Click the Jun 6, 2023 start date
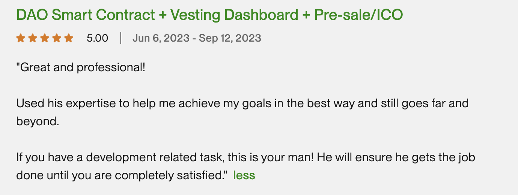This screenshot has width=518, height=195. point(161,38)
